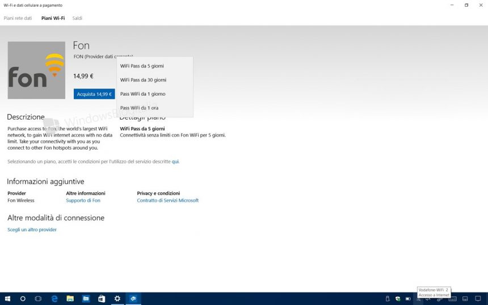Open the Wi-Fi network tray icon
The width and height of the screenshot is (488, 305).
(419, 299)
